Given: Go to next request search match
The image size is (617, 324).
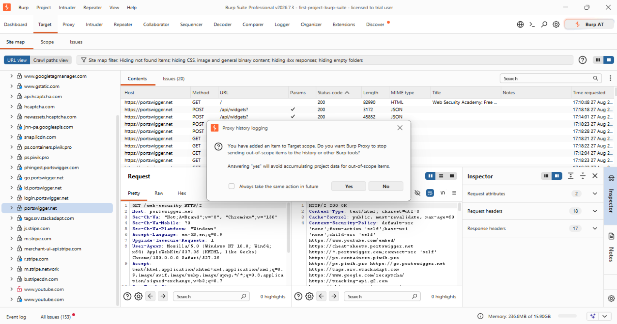Looking at the screenshot, I should 163,296.
